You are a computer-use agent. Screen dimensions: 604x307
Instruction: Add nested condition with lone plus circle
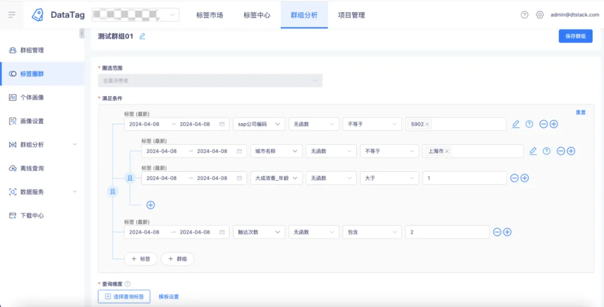click(150, 205)
